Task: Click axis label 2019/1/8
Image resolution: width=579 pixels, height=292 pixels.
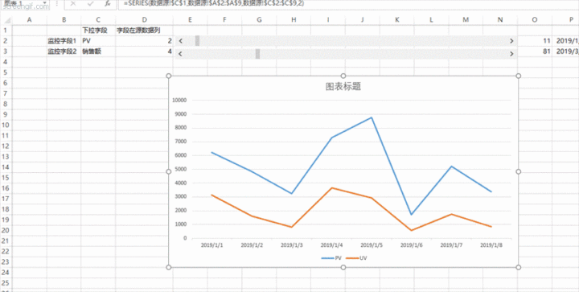Action: click(491, 245)
